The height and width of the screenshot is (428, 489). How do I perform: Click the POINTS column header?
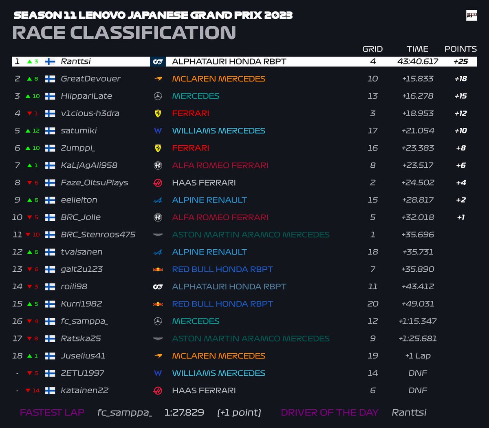point(460,49)
